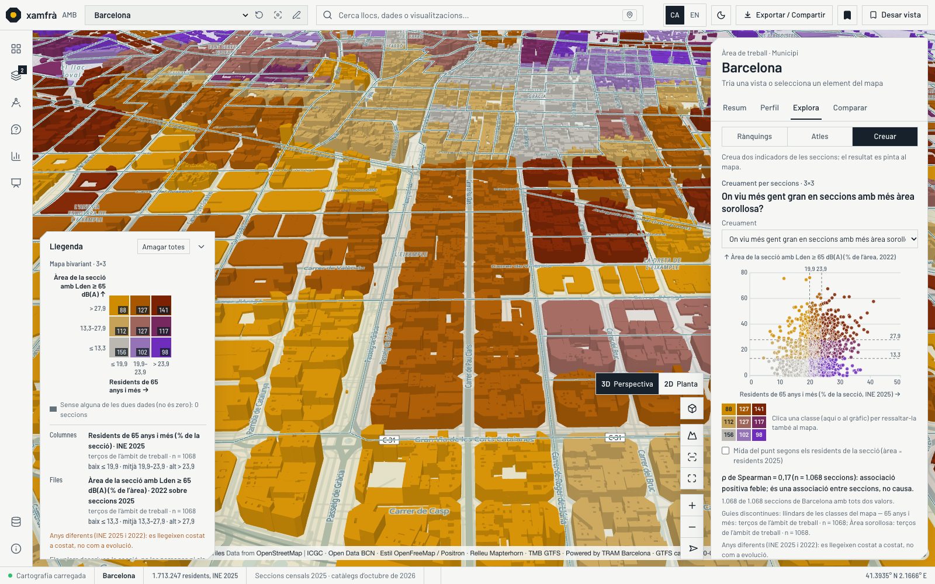Click the reset rotate icon beside Barcelona selector
The image size is (935, 584).
point(259,15)
